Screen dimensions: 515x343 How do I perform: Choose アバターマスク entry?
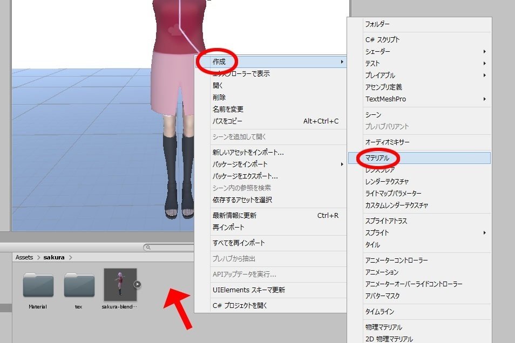pyautogui.click(x=419, y=296)
